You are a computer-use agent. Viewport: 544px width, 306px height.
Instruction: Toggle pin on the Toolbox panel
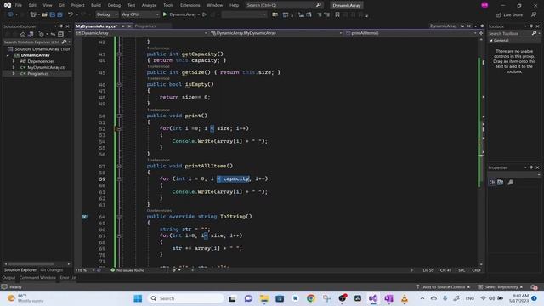point(531,26)
